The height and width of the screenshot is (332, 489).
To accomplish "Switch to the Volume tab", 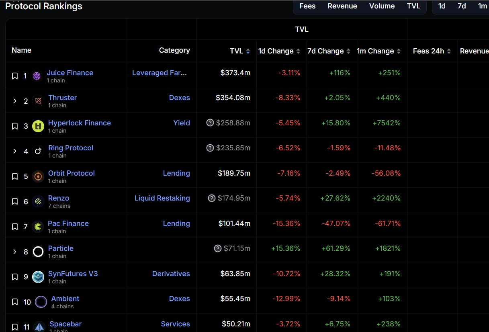I will (382, 6).
